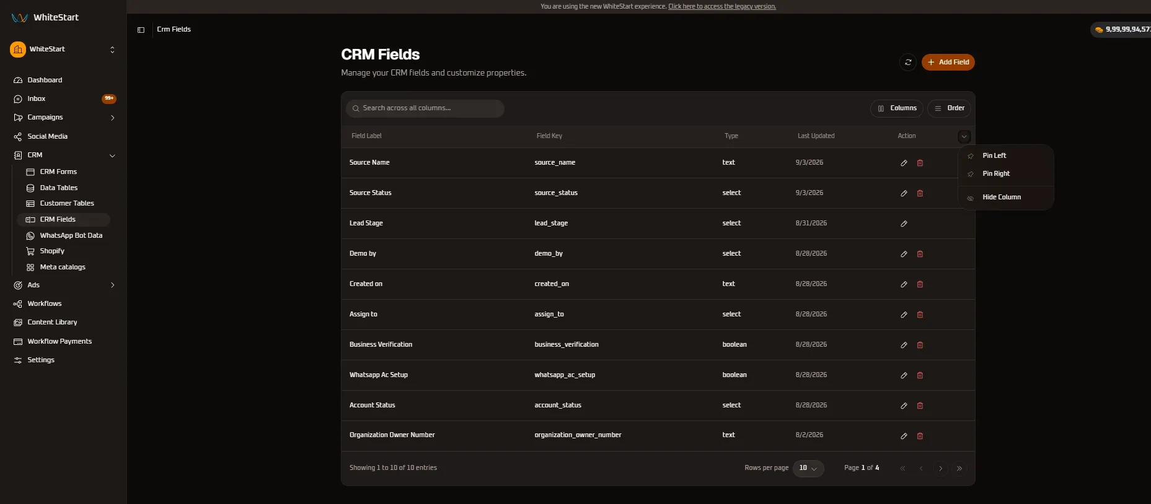Image resolution: width=1151 pixels, height=504 pixels.
Task: Open the Order dropdown
Action: pos(949,108)
